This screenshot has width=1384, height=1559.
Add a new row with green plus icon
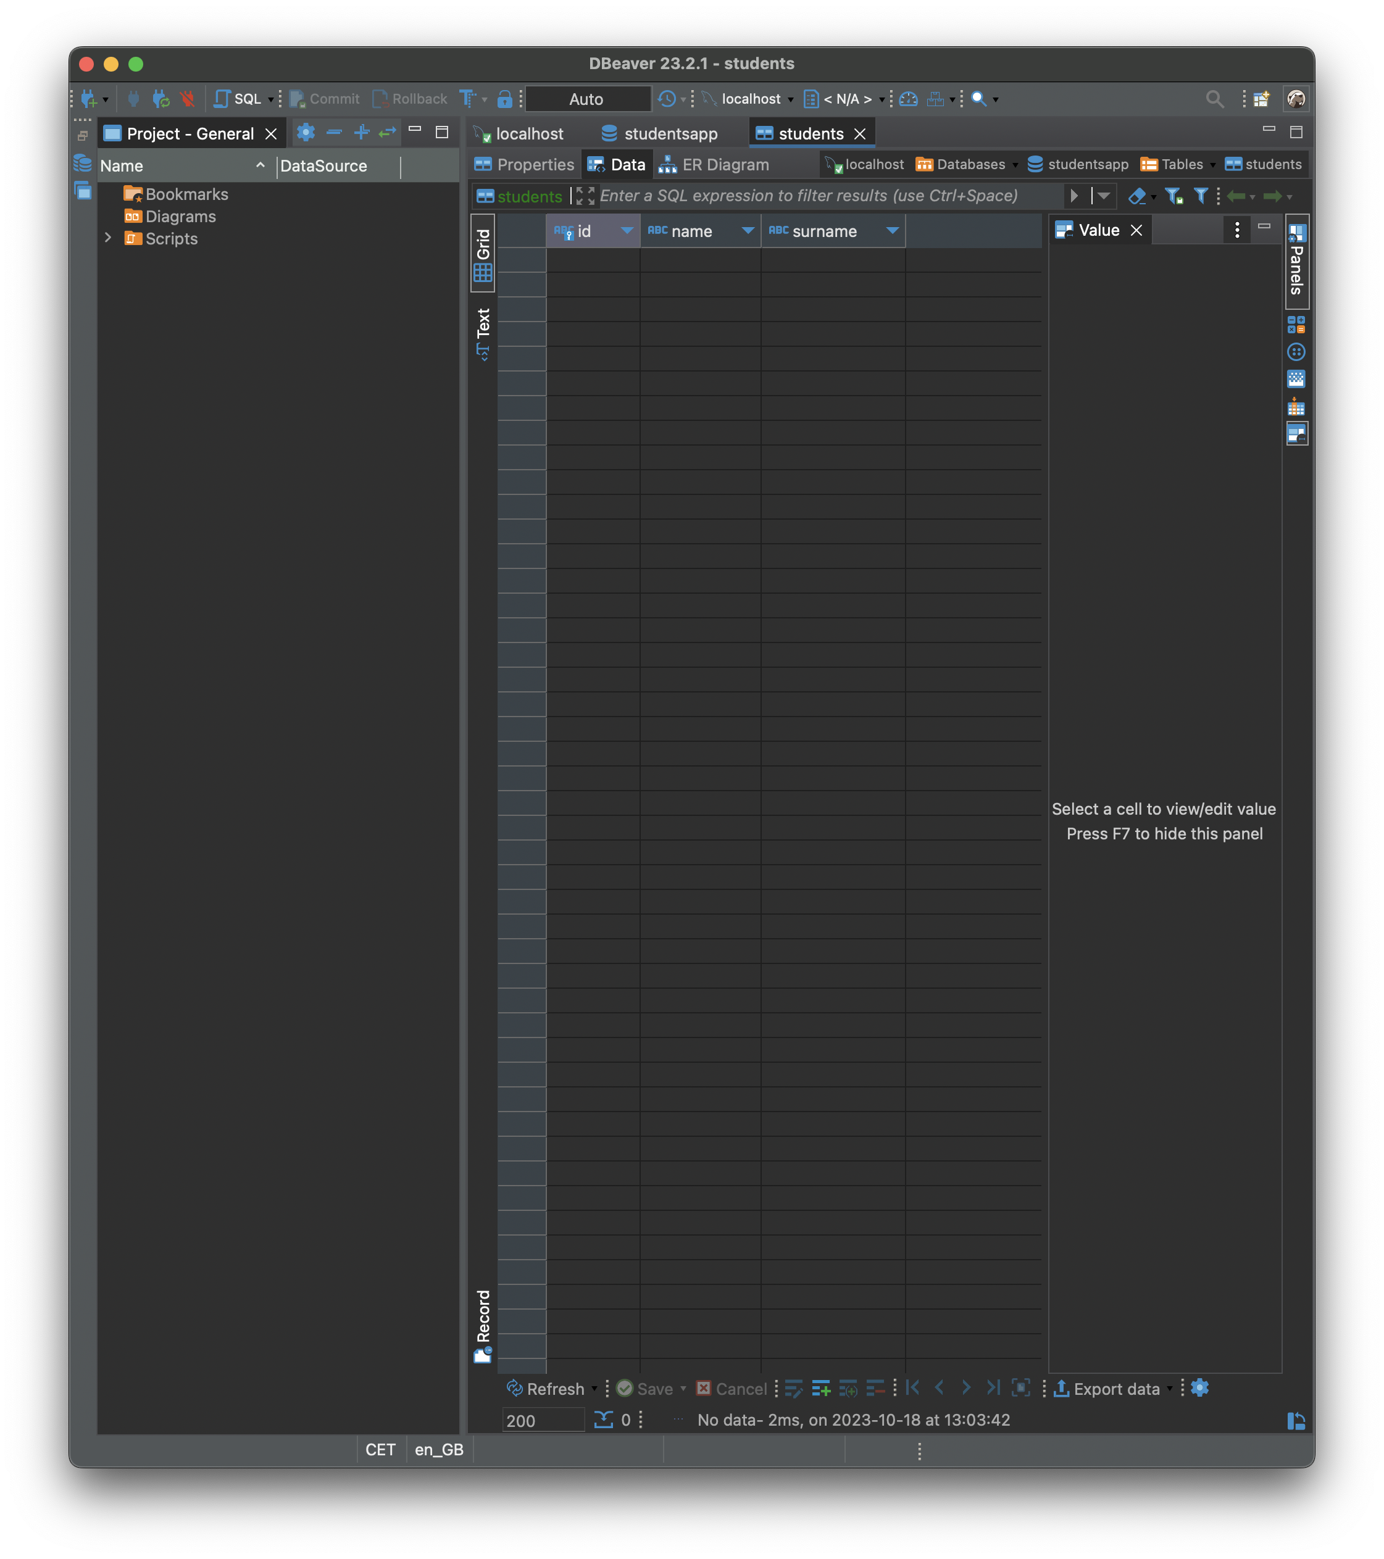pos(821,1388)
